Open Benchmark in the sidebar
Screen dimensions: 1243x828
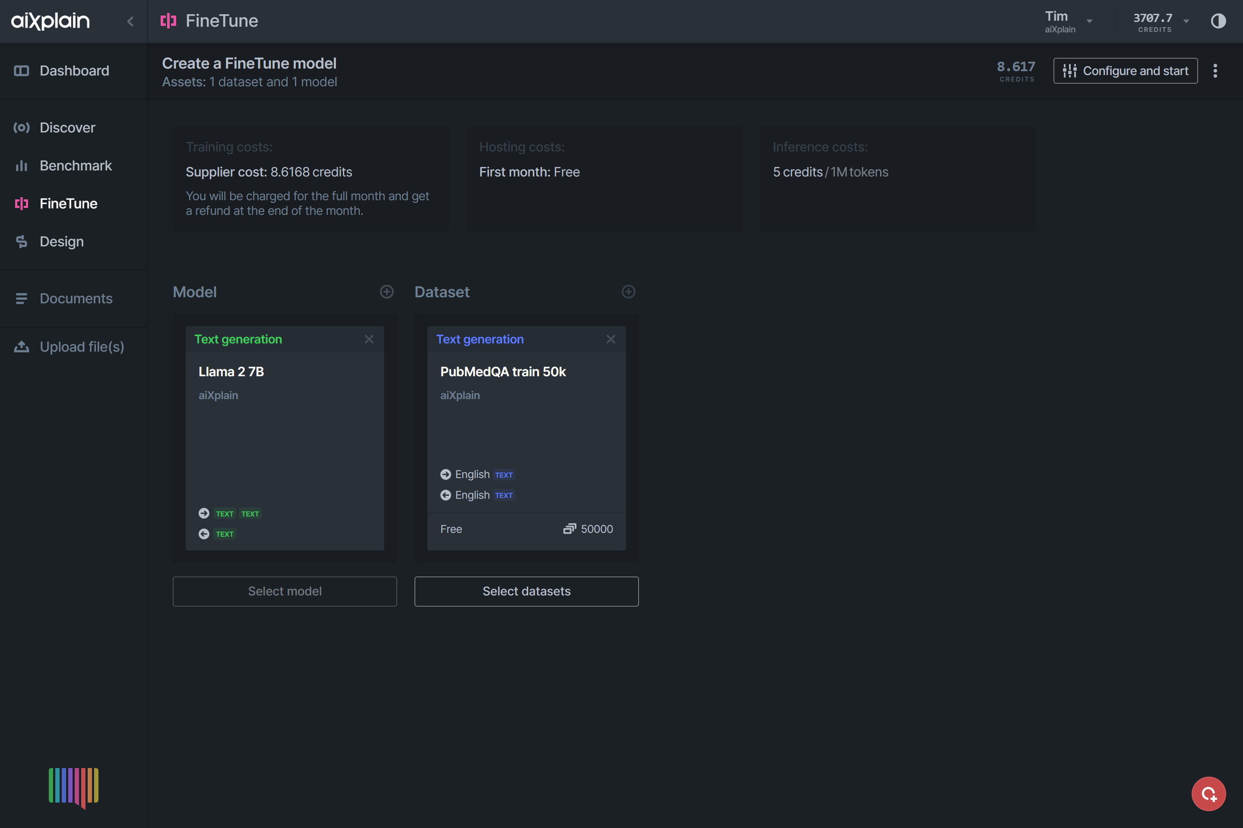click(x=74, y=165)
